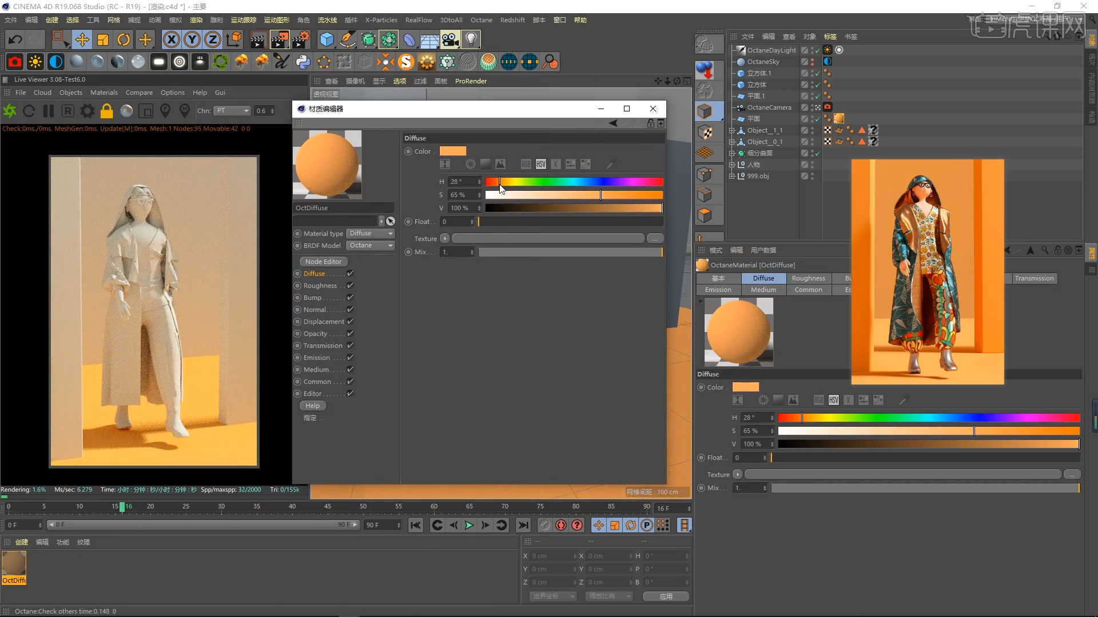Image resolution: width=1098 pixels, height=617 pixels.
Task: Lock the Z axis constraint icon
Action: pyautogui.click(x=213, y=39)
